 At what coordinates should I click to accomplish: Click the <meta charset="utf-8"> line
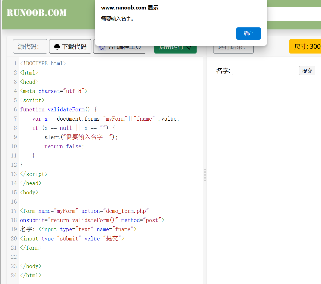pos(54,91)
